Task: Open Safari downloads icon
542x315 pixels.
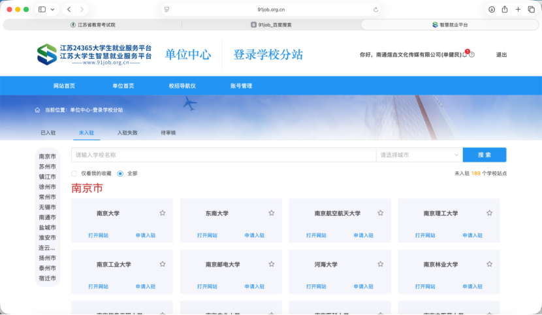Action: (492, 9)
